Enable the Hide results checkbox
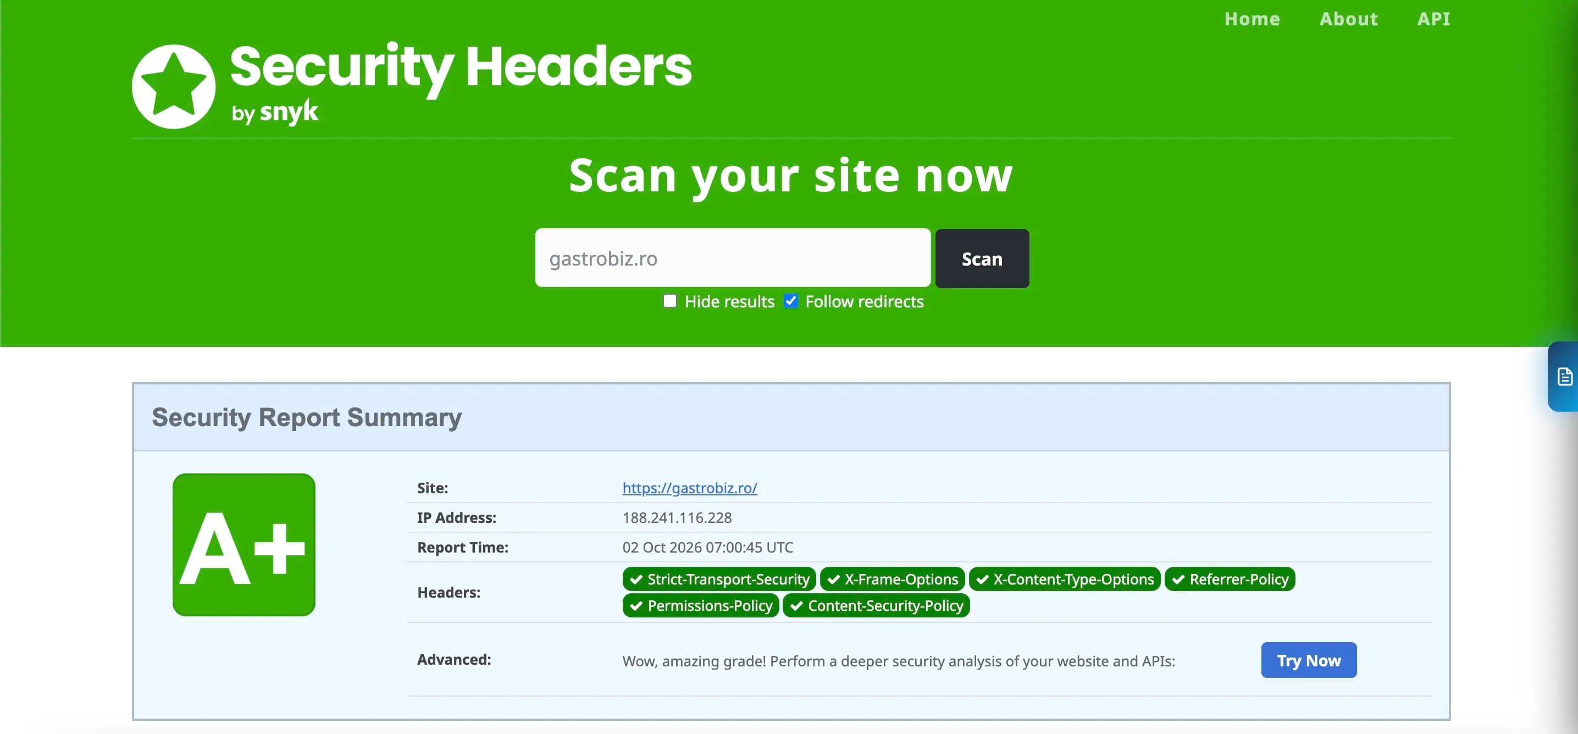The width and height of the screenshot is (1578, 734). [669, 301]
